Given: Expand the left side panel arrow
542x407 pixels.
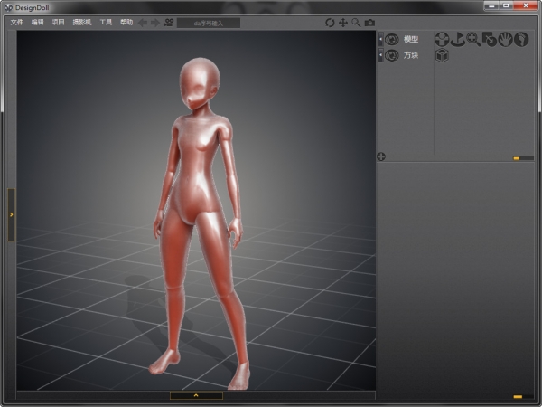Looking at the screenshot, I should pyautogui.click(x=11, y=214).
